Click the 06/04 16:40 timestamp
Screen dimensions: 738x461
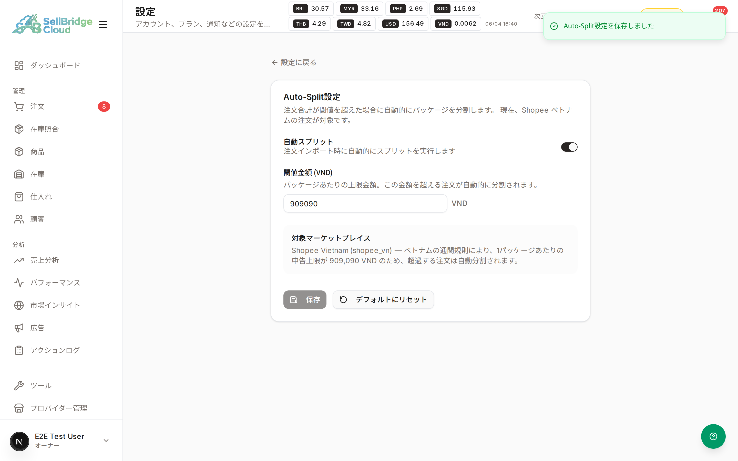pyautogui.click(x=501, y=24)
